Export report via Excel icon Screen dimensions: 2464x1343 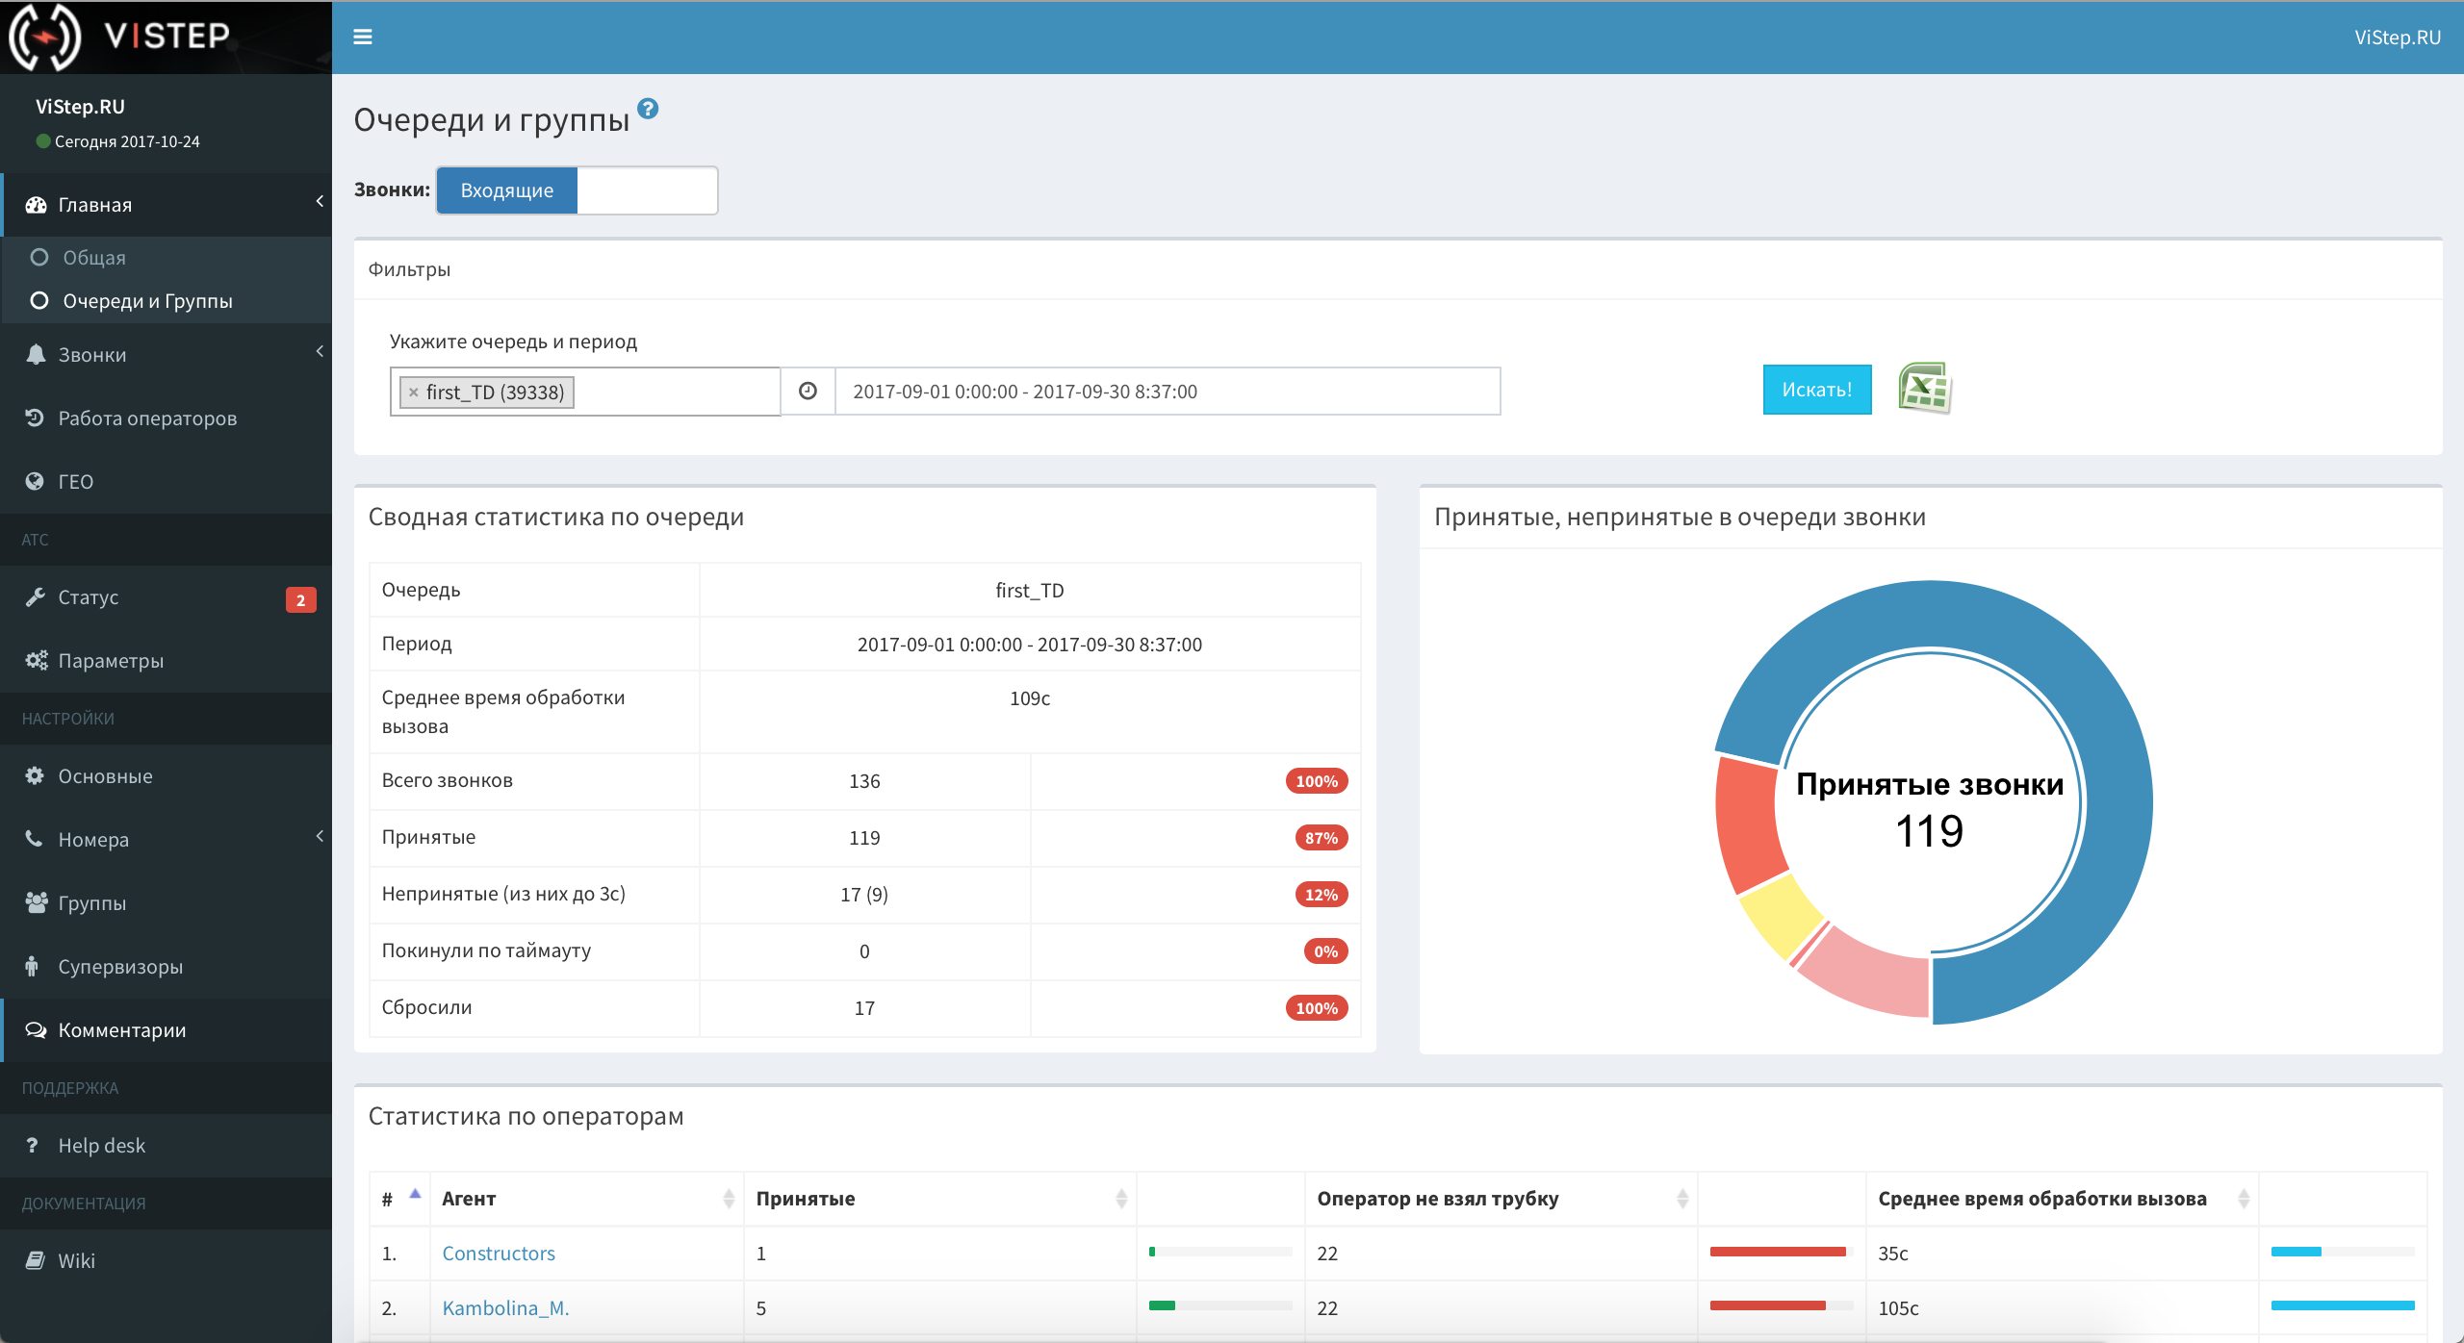(x=1924, y=389)
